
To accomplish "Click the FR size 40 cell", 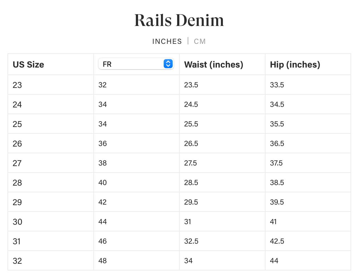I will pos(103,183).
